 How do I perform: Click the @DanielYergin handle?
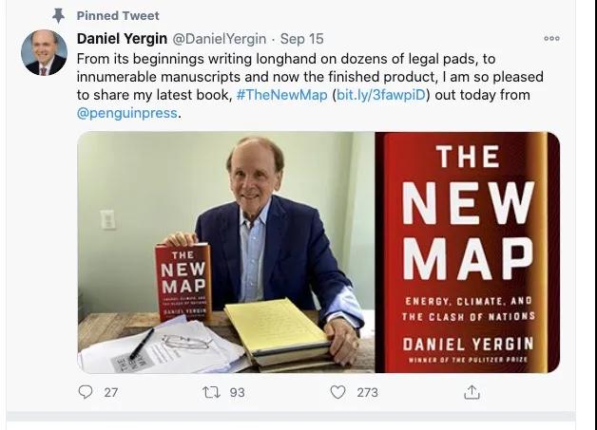(220, 39)
